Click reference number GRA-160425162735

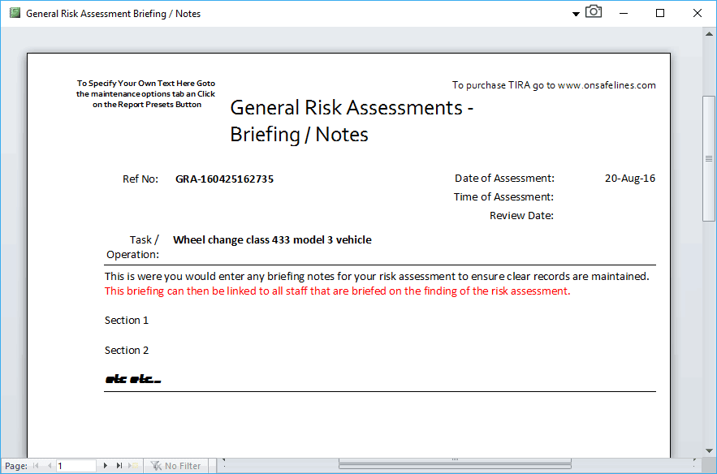click(x=225, y=179)
